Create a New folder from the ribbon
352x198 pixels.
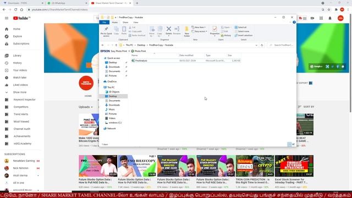[186, 31]
